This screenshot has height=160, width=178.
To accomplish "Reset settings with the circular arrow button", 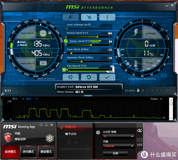I will point(89,77).
